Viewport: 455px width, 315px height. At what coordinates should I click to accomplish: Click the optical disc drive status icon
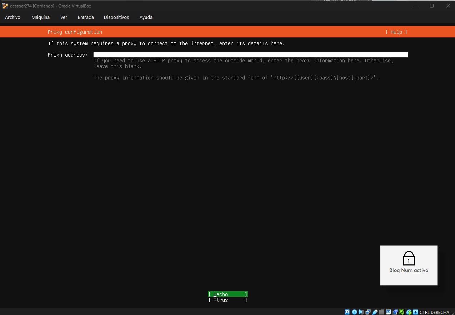pos(354,312)
